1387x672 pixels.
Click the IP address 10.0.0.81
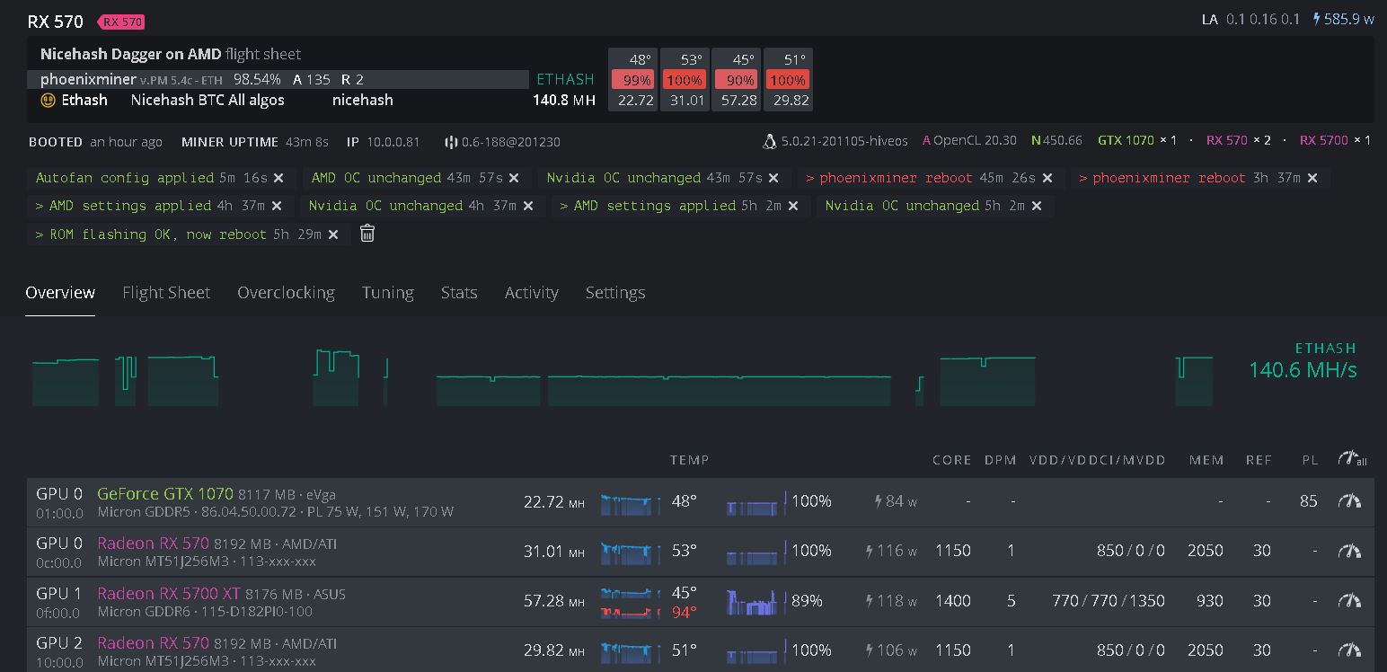click(x=394, y=142)
